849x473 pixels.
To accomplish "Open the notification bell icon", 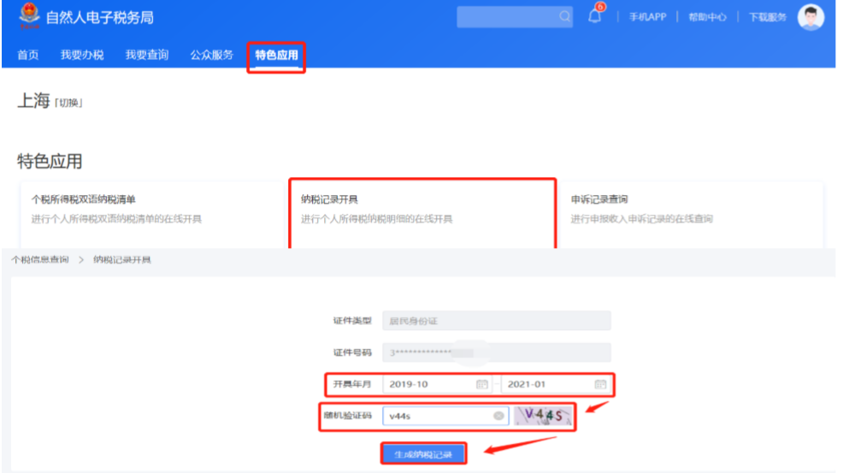I will tap(595, 16).
